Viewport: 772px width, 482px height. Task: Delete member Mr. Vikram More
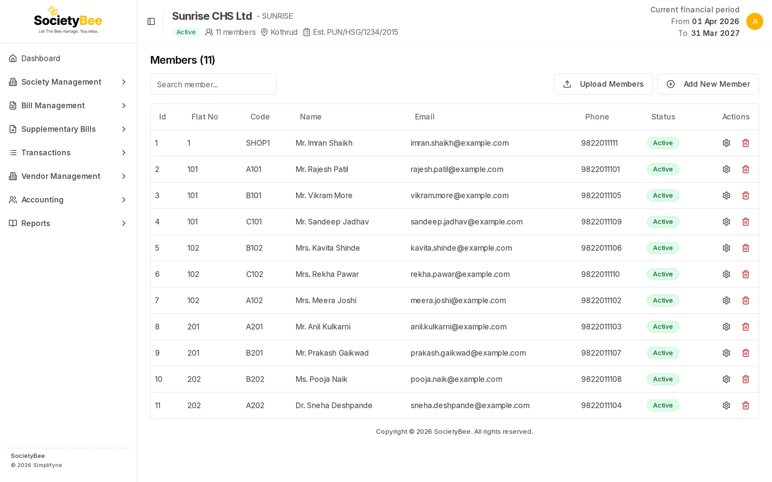(x=745, y=196)
